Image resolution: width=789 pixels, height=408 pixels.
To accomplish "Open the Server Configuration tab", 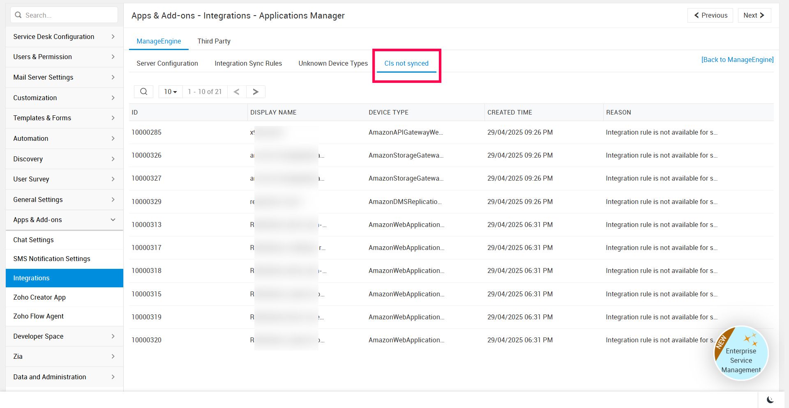I will click(x=167, y=63).
